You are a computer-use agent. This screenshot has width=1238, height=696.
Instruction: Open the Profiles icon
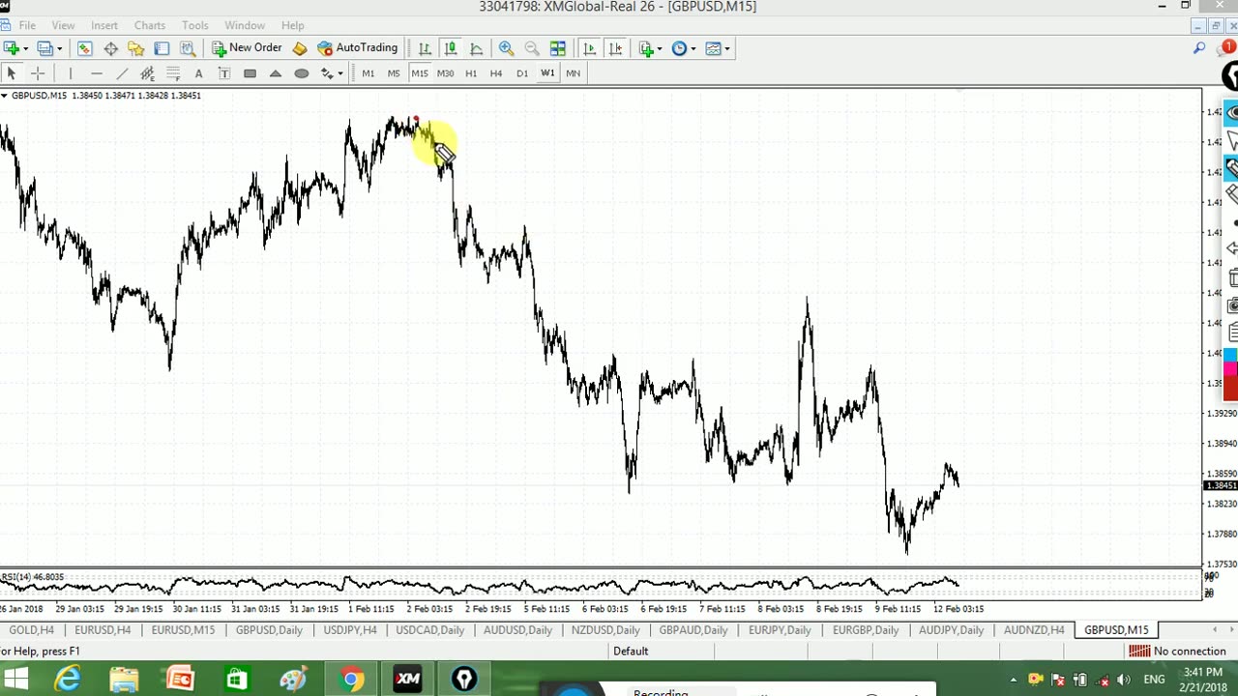pos(44,48)
